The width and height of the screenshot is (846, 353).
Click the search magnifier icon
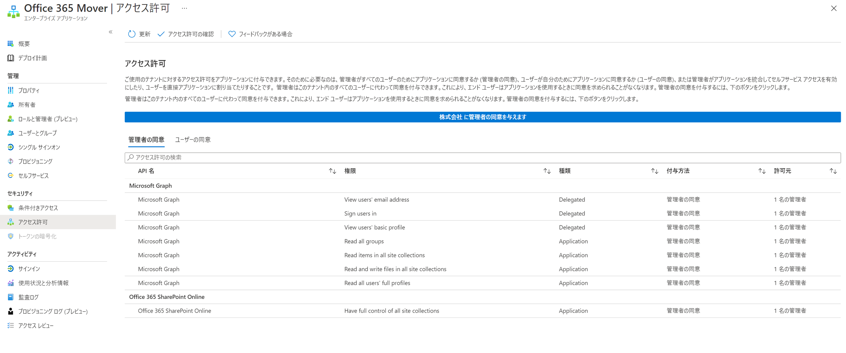click(x=131, y=158)
